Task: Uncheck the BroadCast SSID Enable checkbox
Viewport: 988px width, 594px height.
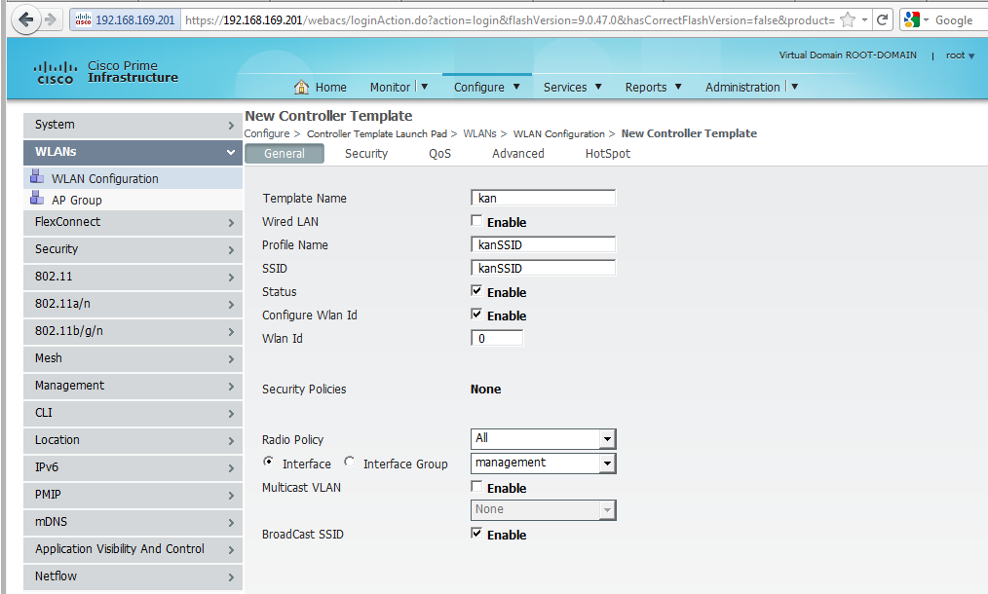Action: click(x=477, y=533)
